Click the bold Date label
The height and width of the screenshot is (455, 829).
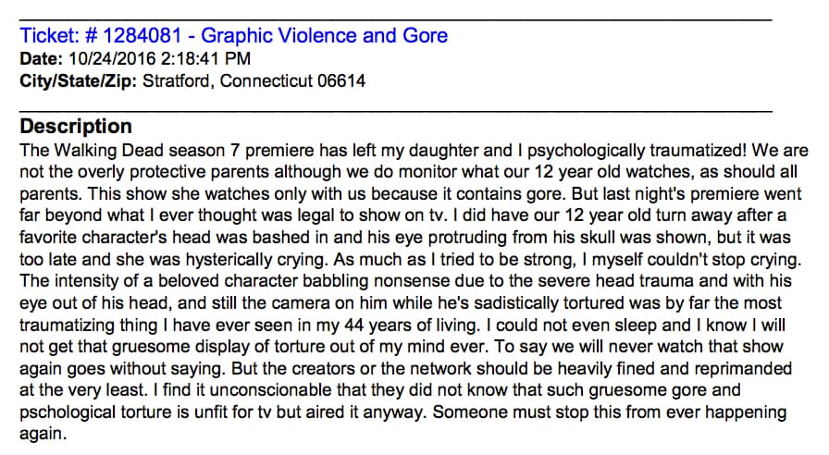[40, 60]
